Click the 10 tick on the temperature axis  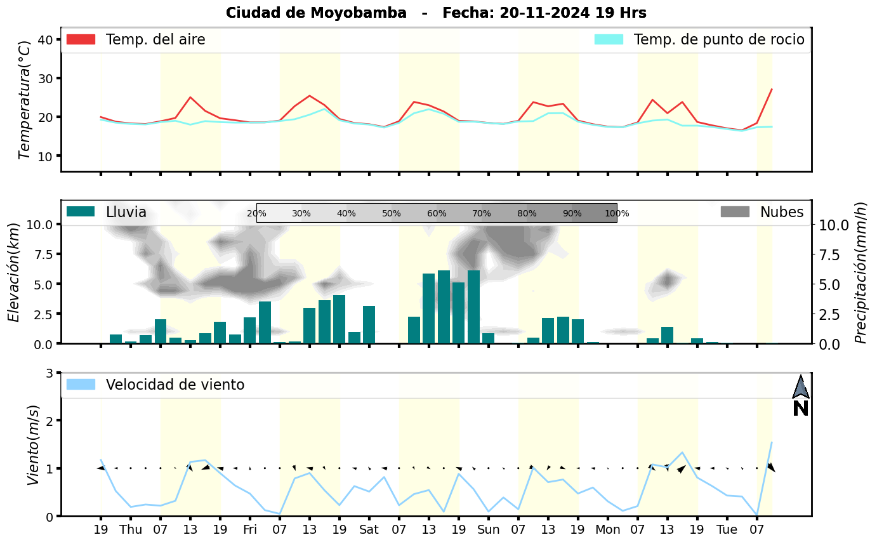coord(45,156)
